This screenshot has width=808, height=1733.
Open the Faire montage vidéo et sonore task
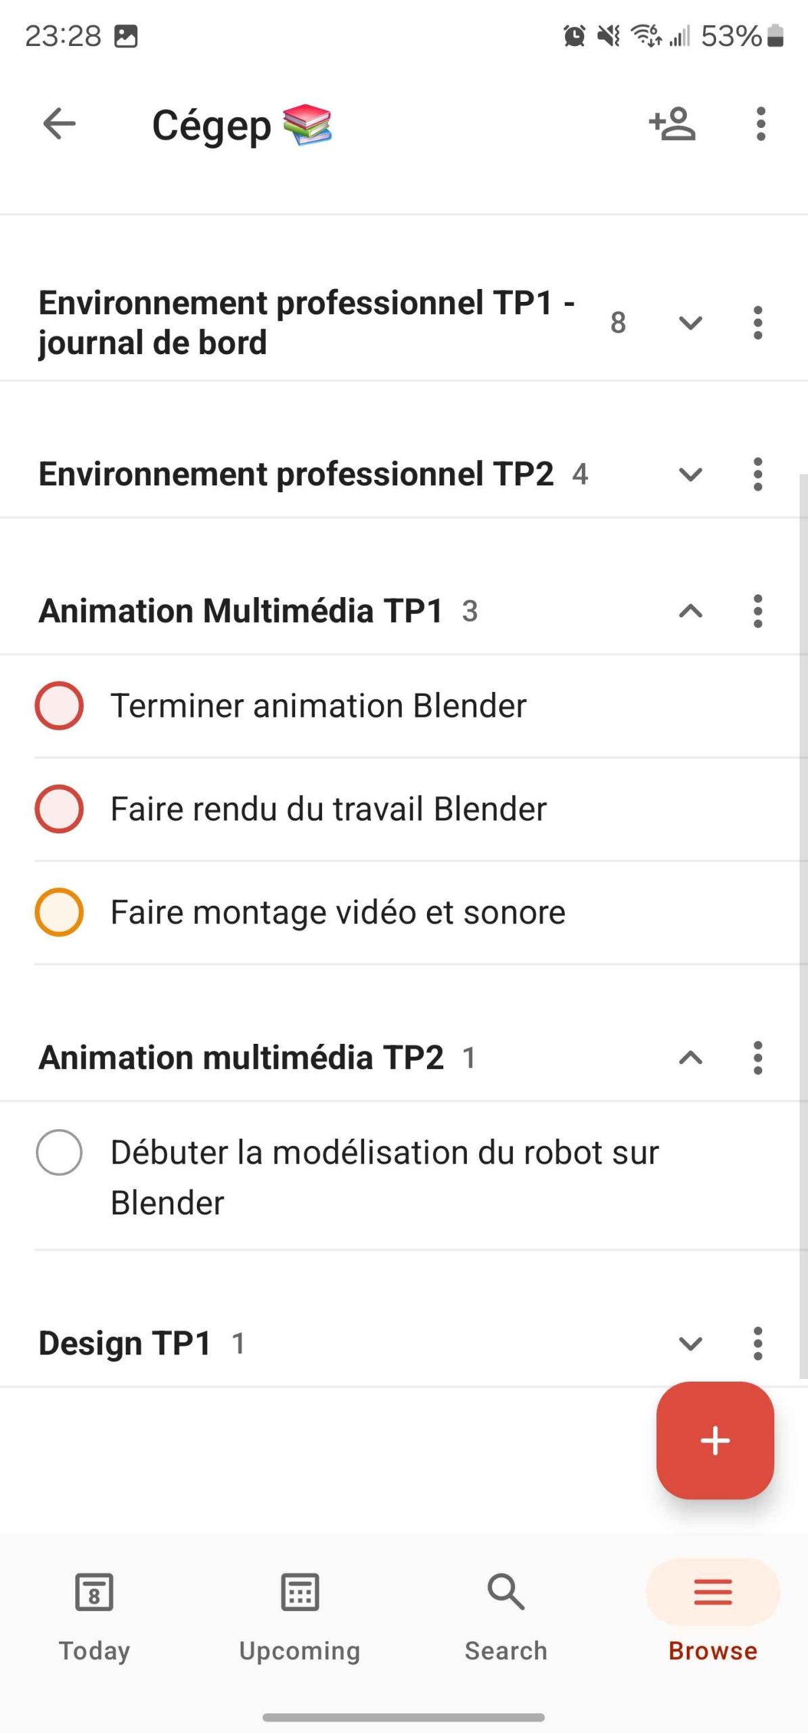point(338,912)
